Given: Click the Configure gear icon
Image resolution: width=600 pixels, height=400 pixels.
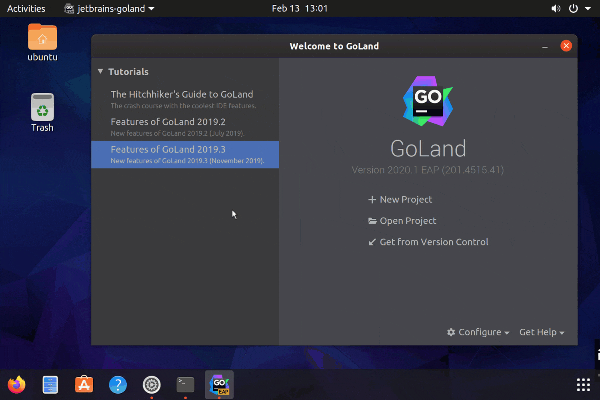Looking at the screenshot, I should tap(451, 332).
